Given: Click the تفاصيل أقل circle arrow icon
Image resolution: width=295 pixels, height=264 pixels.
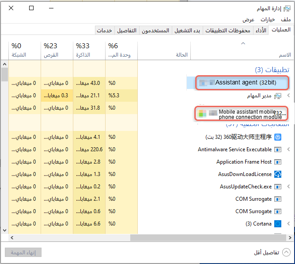Looking at the screenshot, I should tap(286, 253).
